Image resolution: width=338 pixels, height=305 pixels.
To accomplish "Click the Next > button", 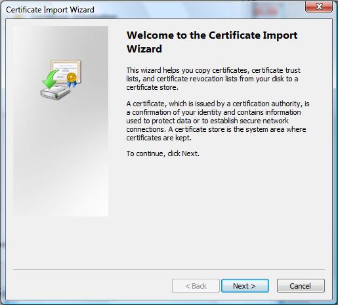I will pyautogui.click(x=245, y=285).
